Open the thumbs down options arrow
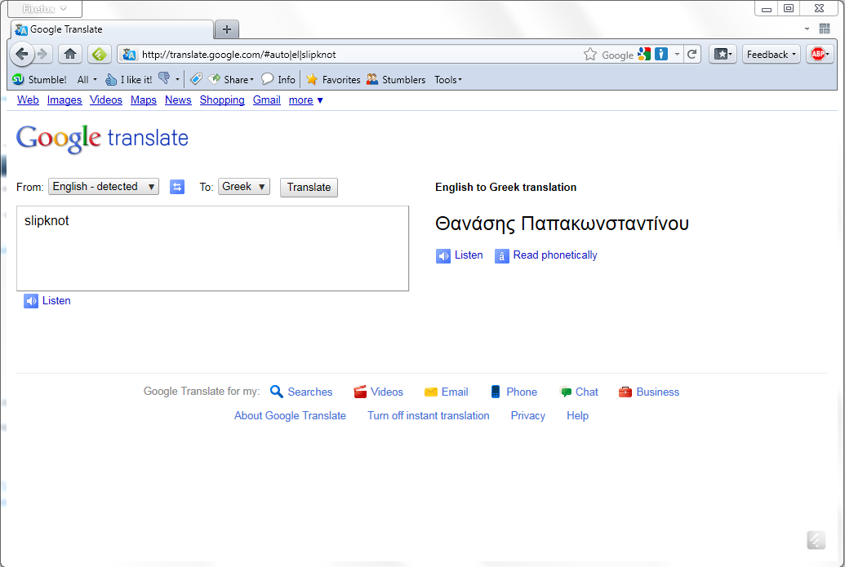845x567 pixels. [x=177, y=80]
